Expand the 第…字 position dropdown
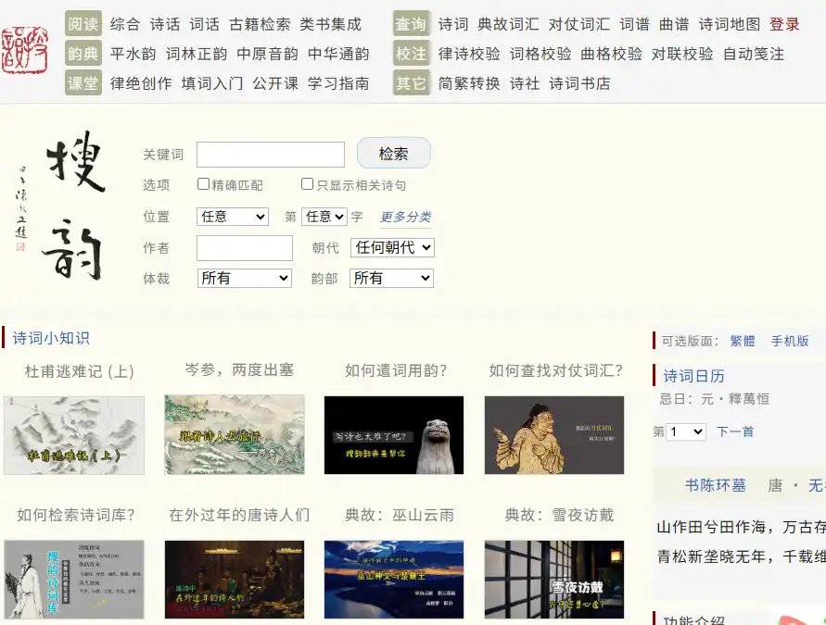The height and width of the screenshot is (625, 826). click(324, 217)
